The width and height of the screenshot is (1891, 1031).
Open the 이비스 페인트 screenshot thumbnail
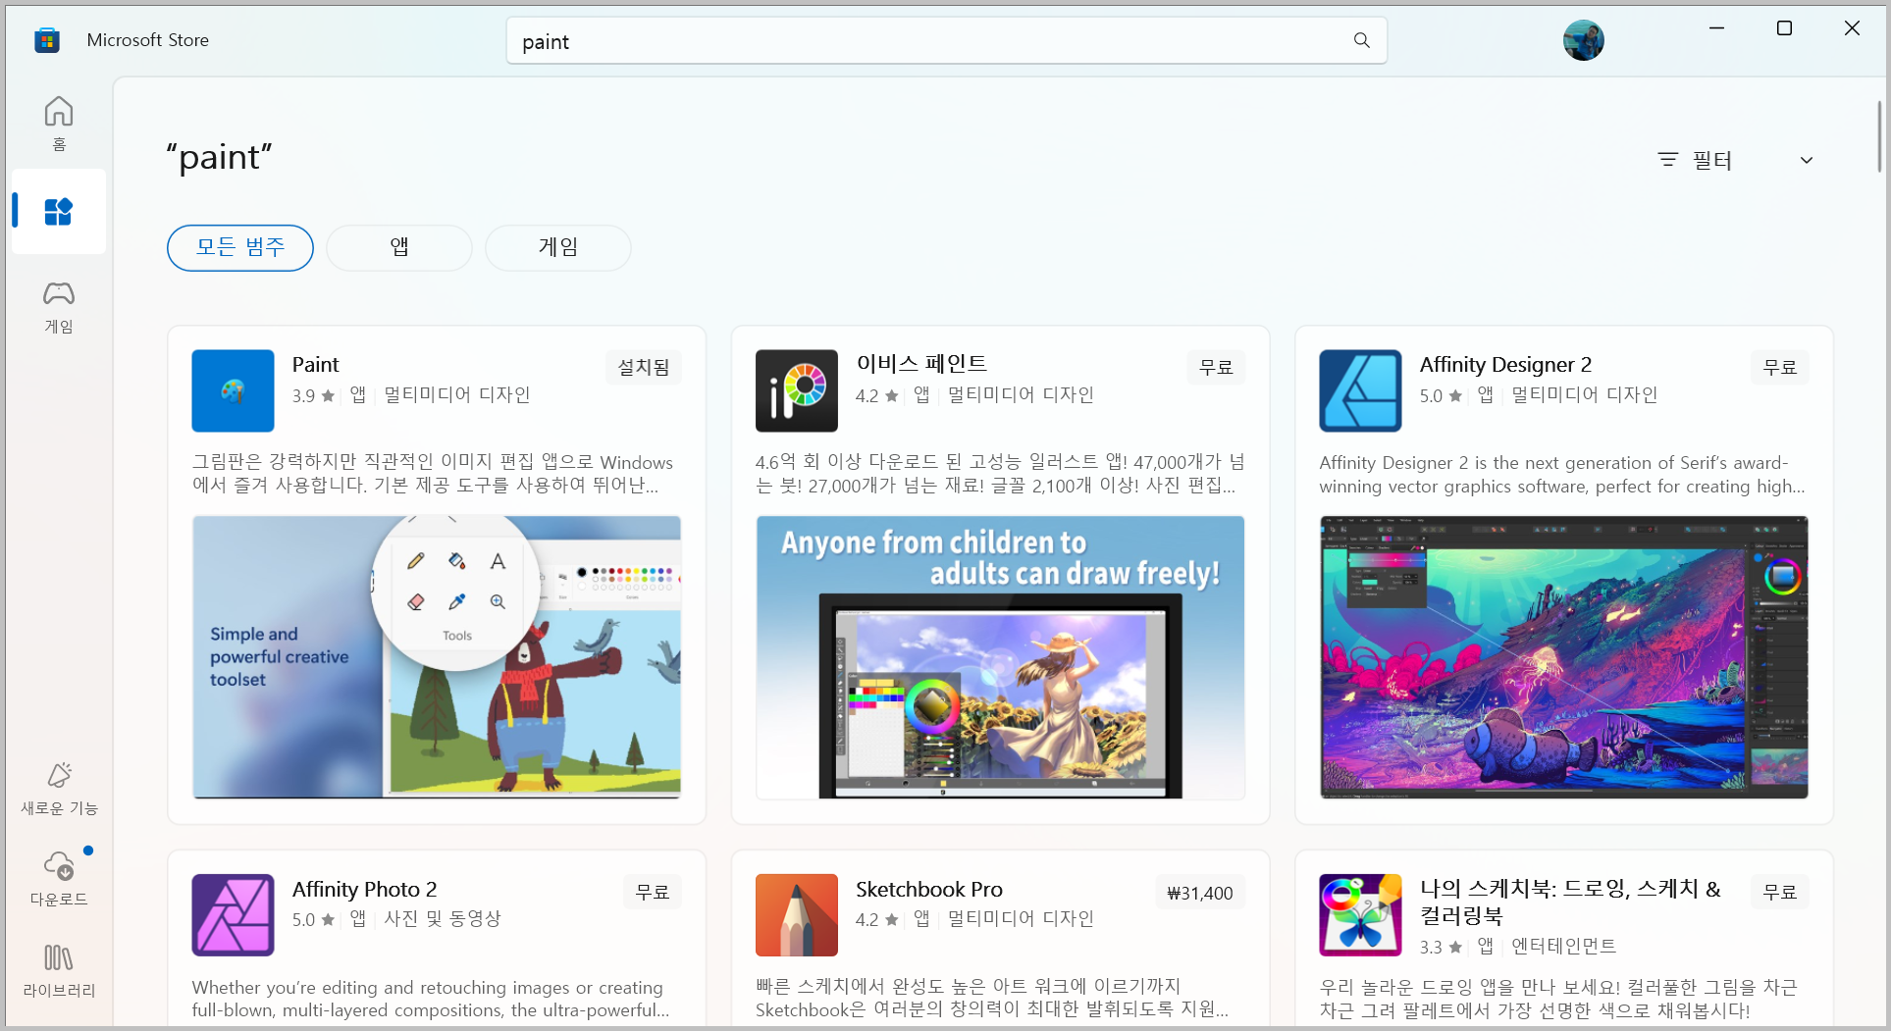tap(1000, 657)
